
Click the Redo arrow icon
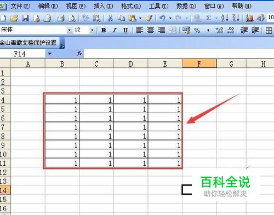pos(179,18)
